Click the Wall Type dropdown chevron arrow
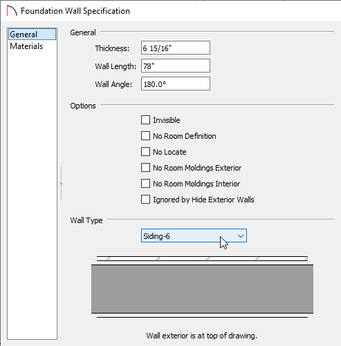Screen dimensions: 341x346 click(x=241, y=236)
